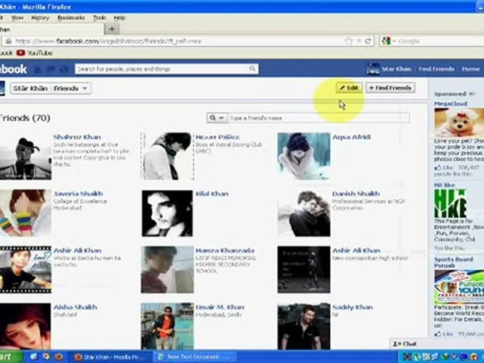
Task: Click the Firefox icon in quick launch
Action: pyautogui.click(x=58, y=357)
